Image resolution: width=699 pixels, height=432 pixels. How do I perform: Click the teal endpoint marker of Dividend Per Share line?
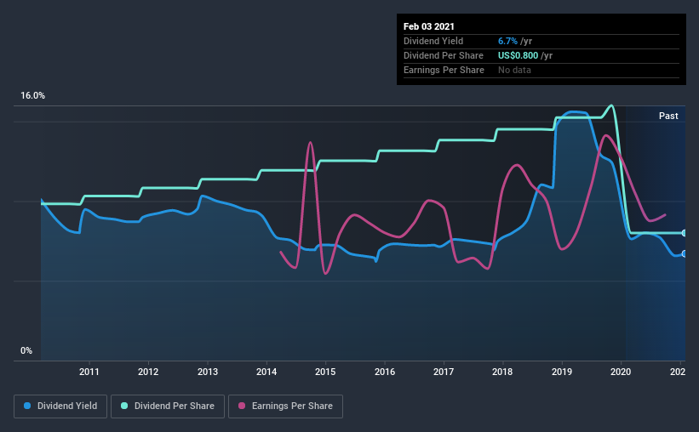[x=685, y=233]
